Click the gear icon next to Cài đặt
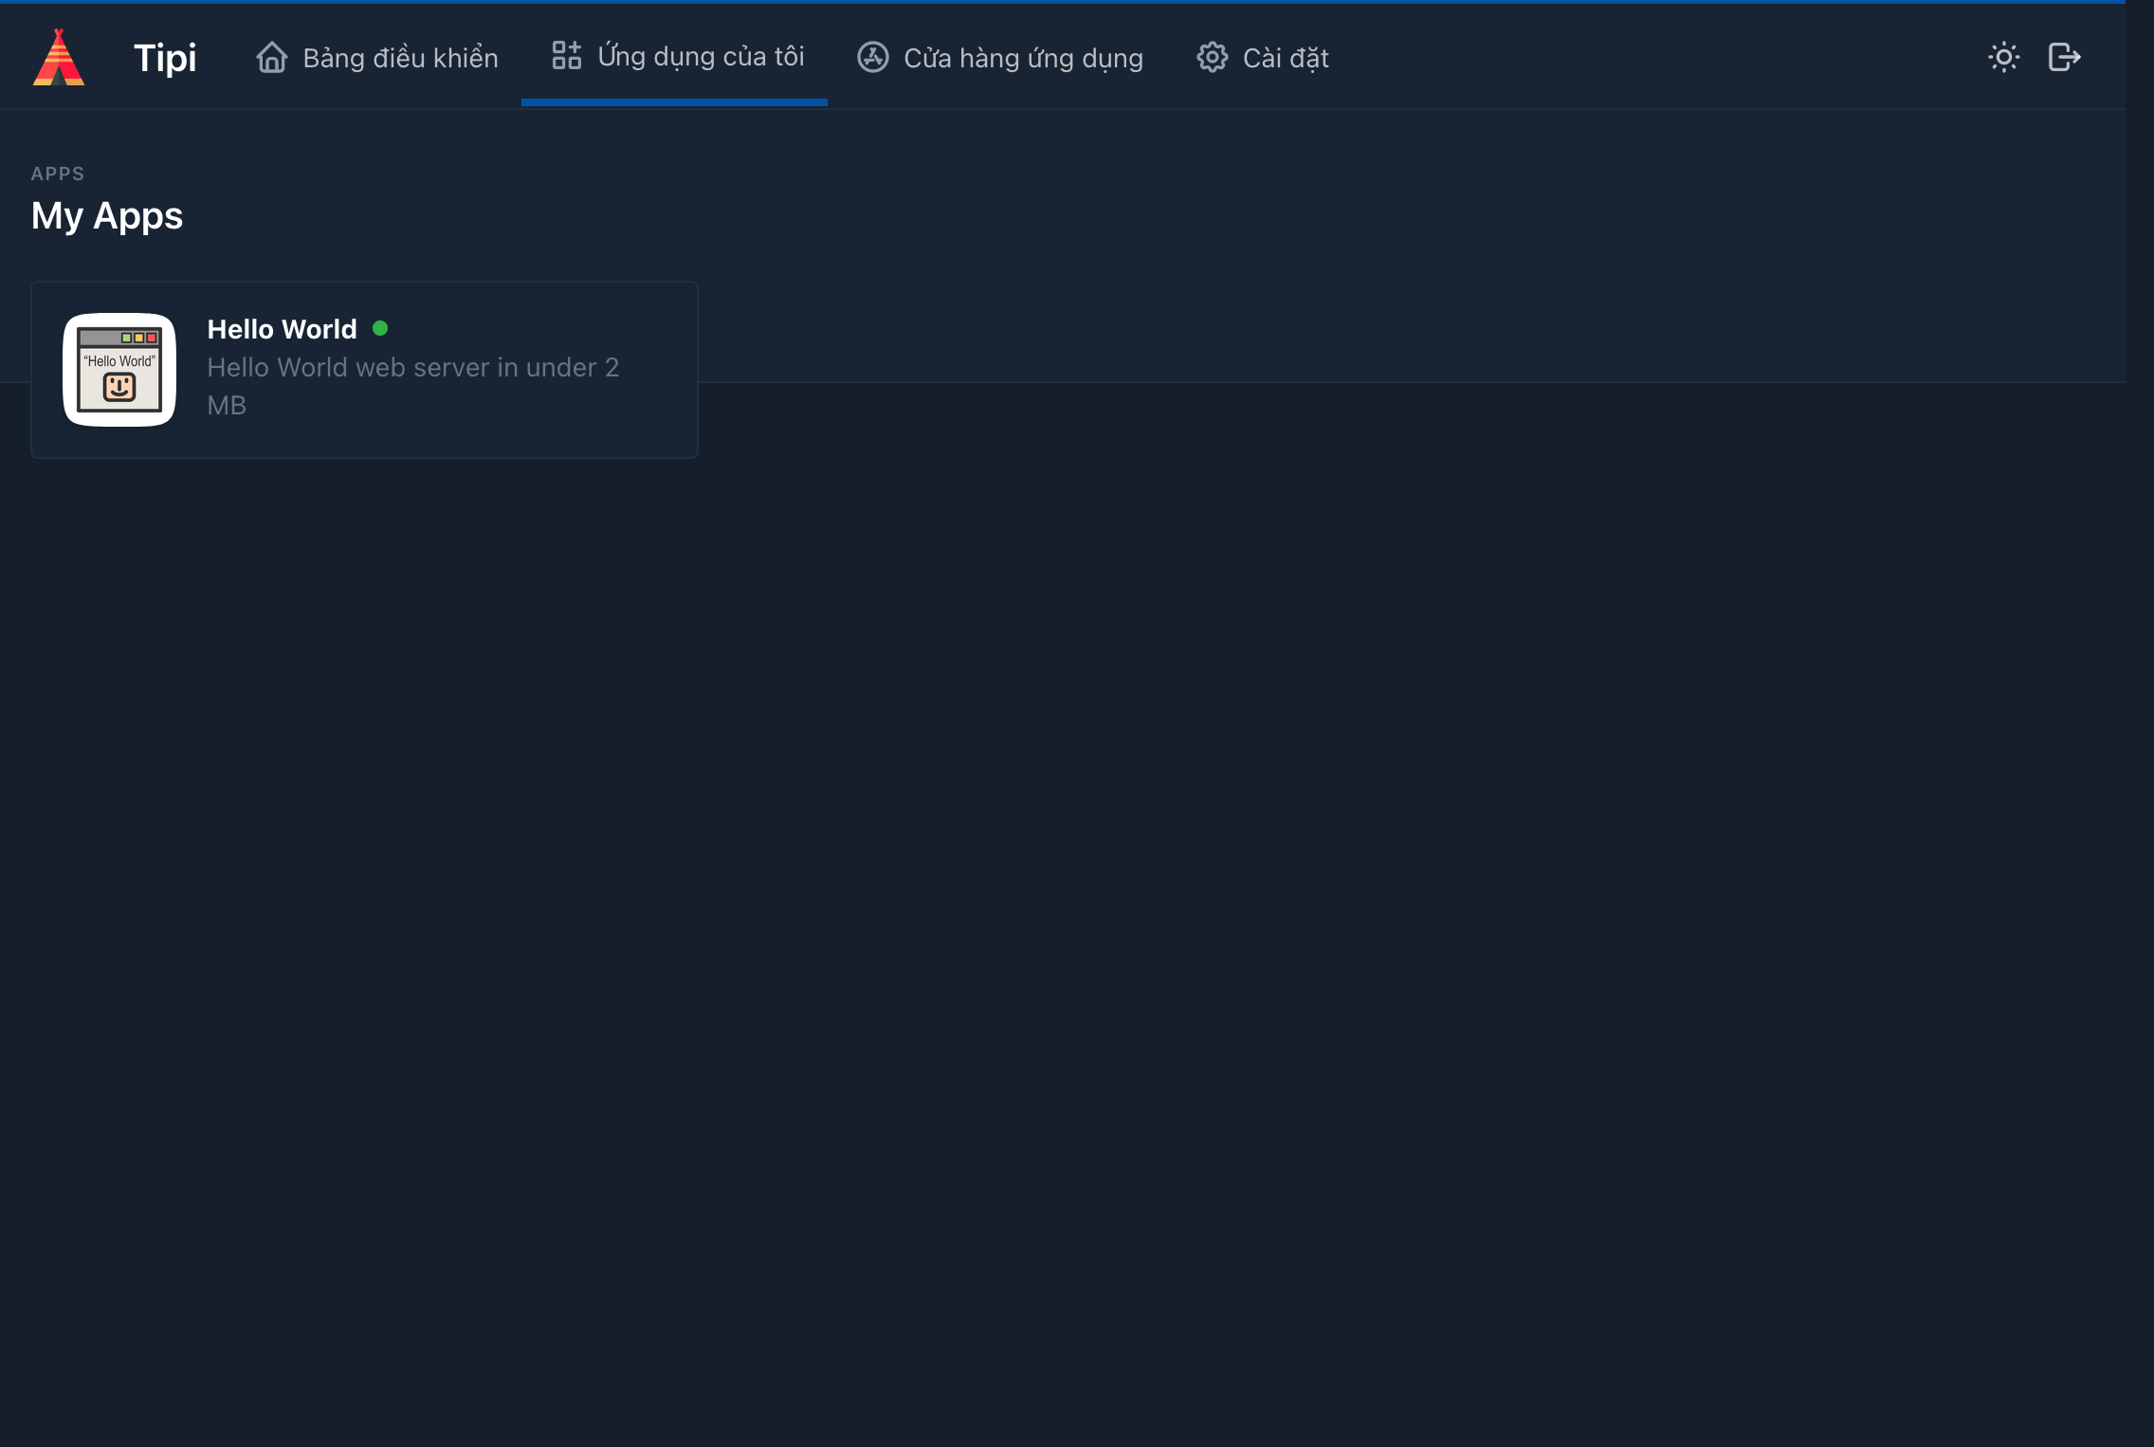 tap(1212, 58)
